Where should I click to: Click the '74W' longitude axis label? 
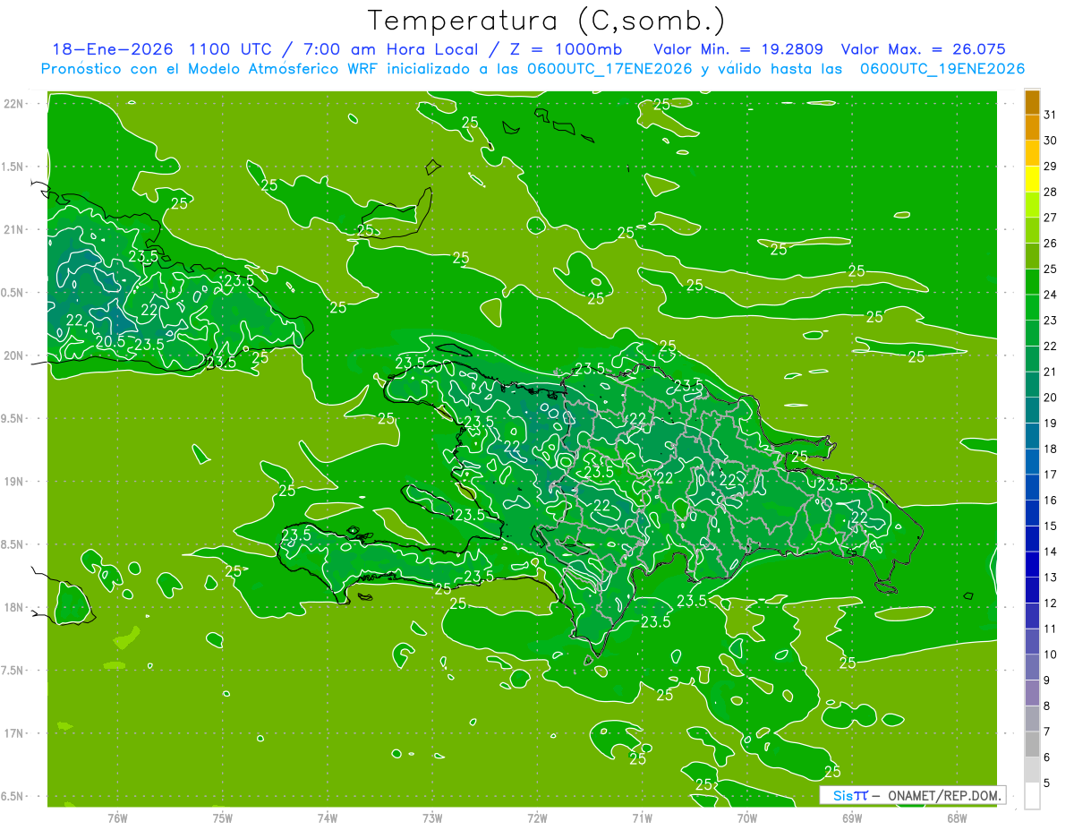(x=328, y=817)
